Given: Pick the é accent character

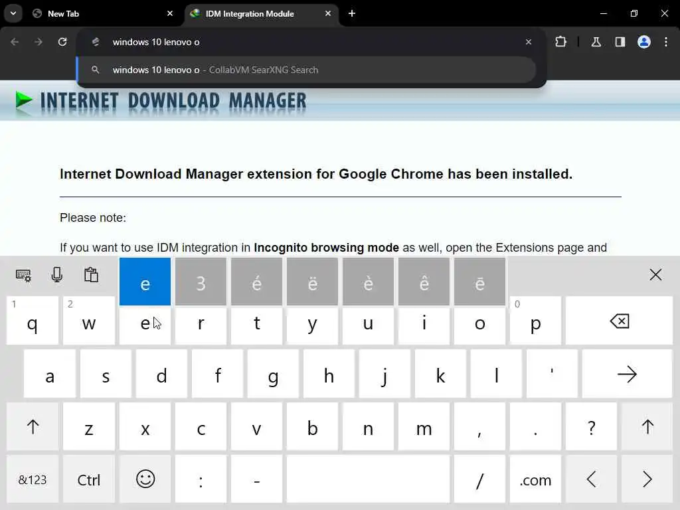Looking at the screenshot, I should pyautogui.click(x=256, y=282).
